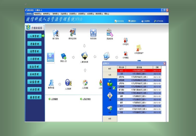Select the 离职类型 icon
Image resolution: width=196 pixels, height=136 pixels.
pos(51,83)
